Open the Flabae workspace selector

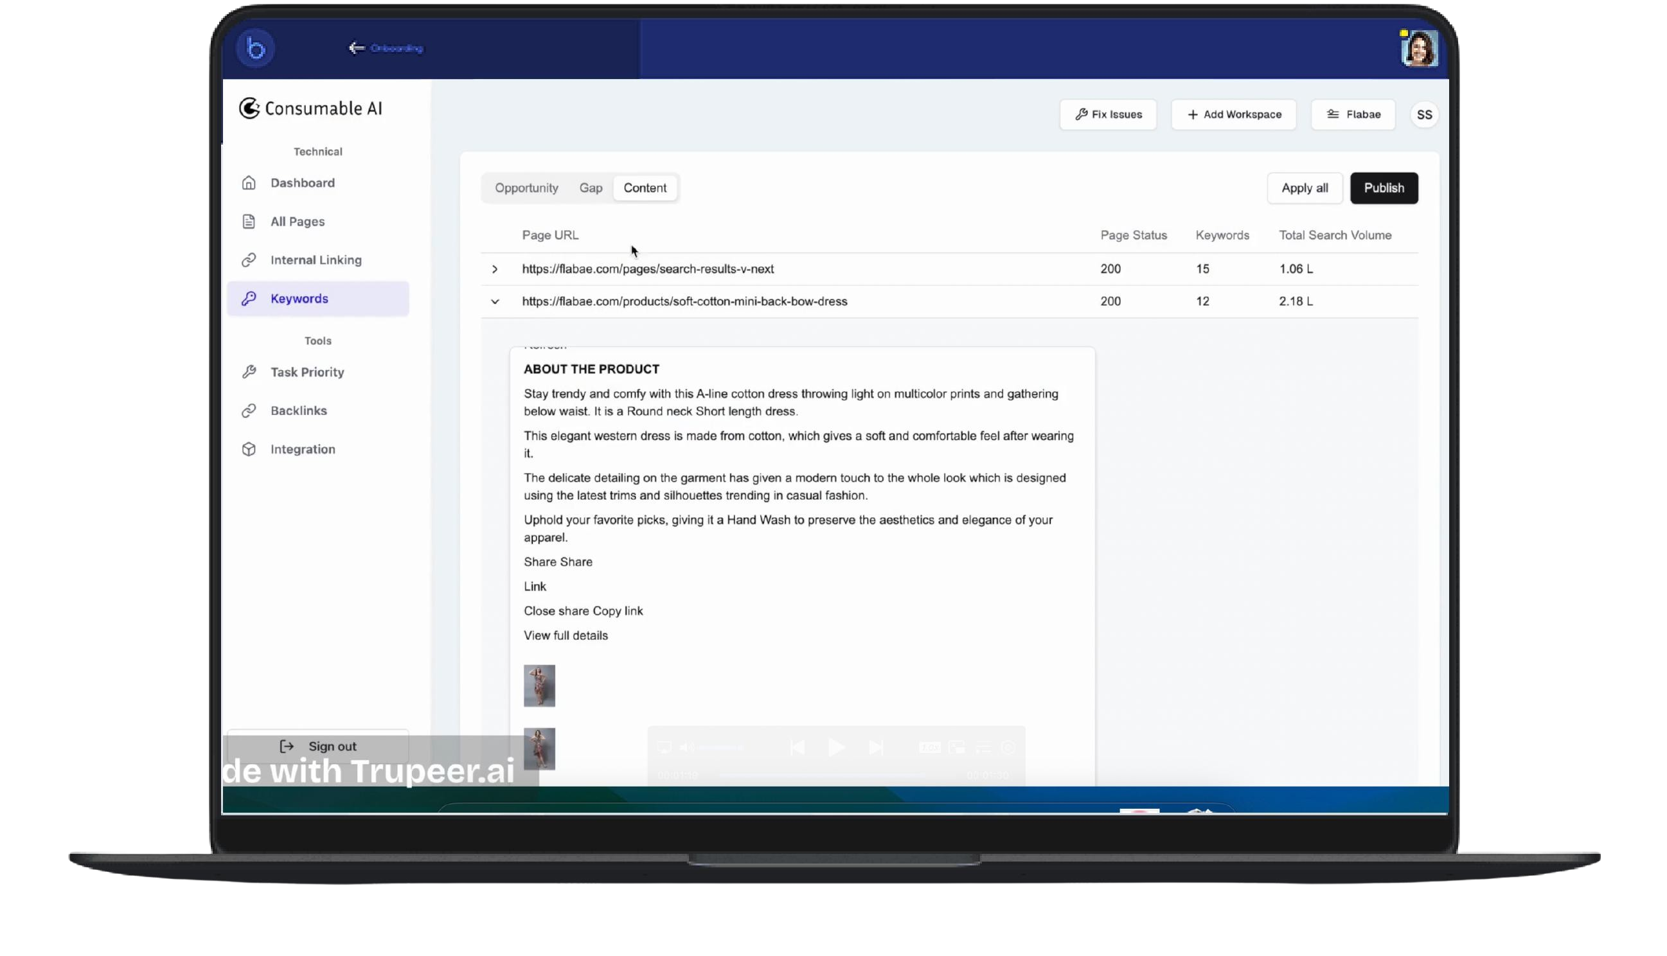click(1353, 114)
